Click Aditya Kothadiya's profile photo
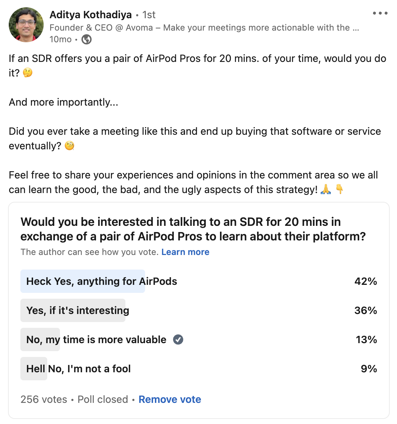The height and width of the screenshot is (424, 397). [x=26, y=25]
